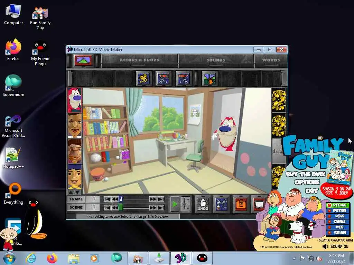Click the green scene slider handle
The width and height of the screenshot is (354, 265).
pyautogui.click(x=121, y=207)
